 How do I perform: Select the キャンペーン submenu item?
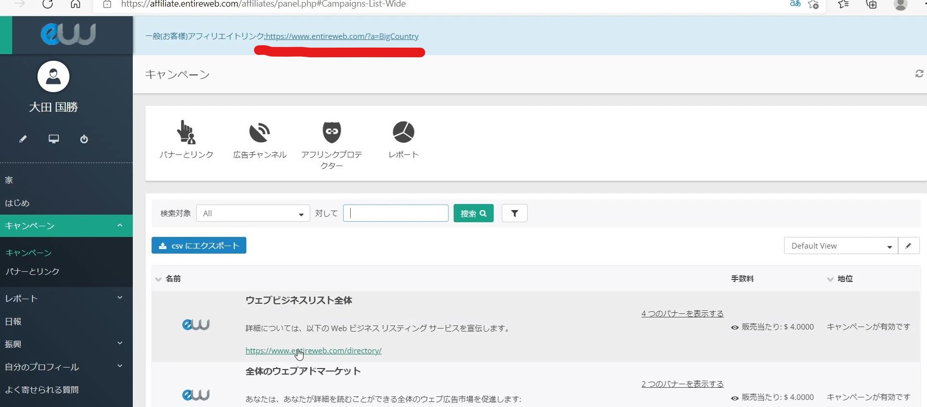coord(28,253)
